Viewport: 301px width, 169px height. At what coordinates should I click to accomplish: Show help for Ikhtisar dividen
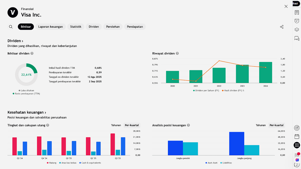pos(32,54)
